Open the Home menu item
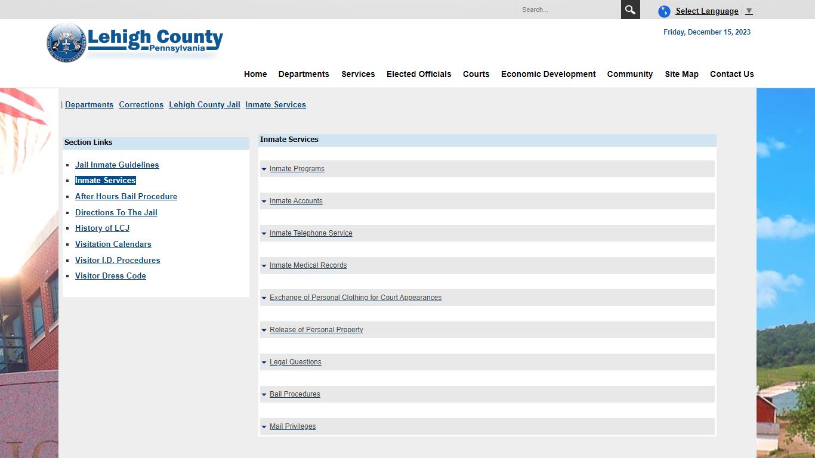 pos(255,74)
